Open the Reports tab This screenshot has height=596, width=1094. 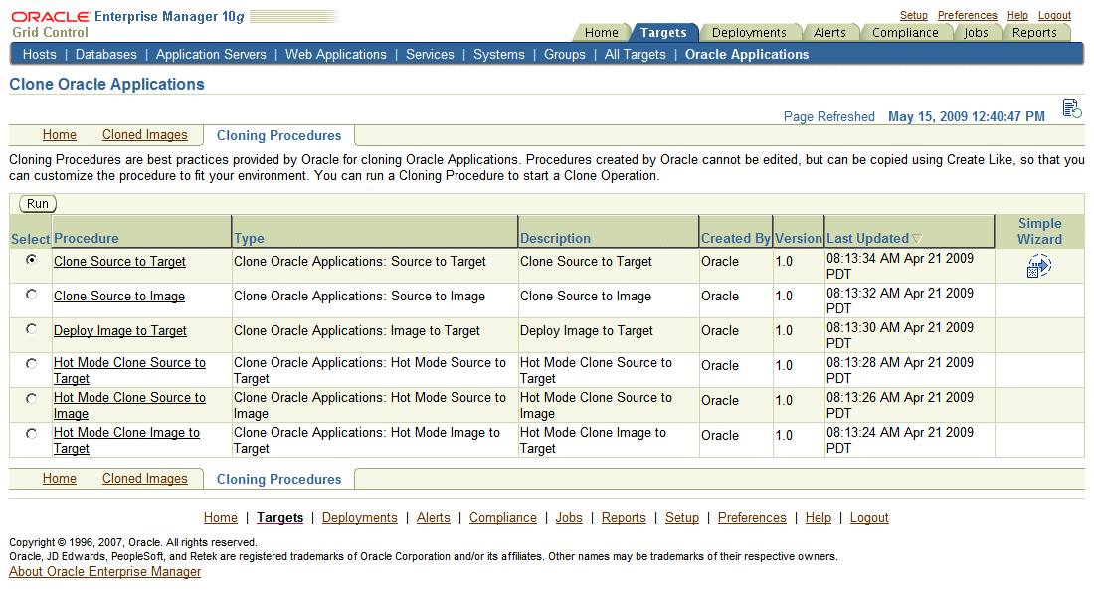[x=1034, y=32]
